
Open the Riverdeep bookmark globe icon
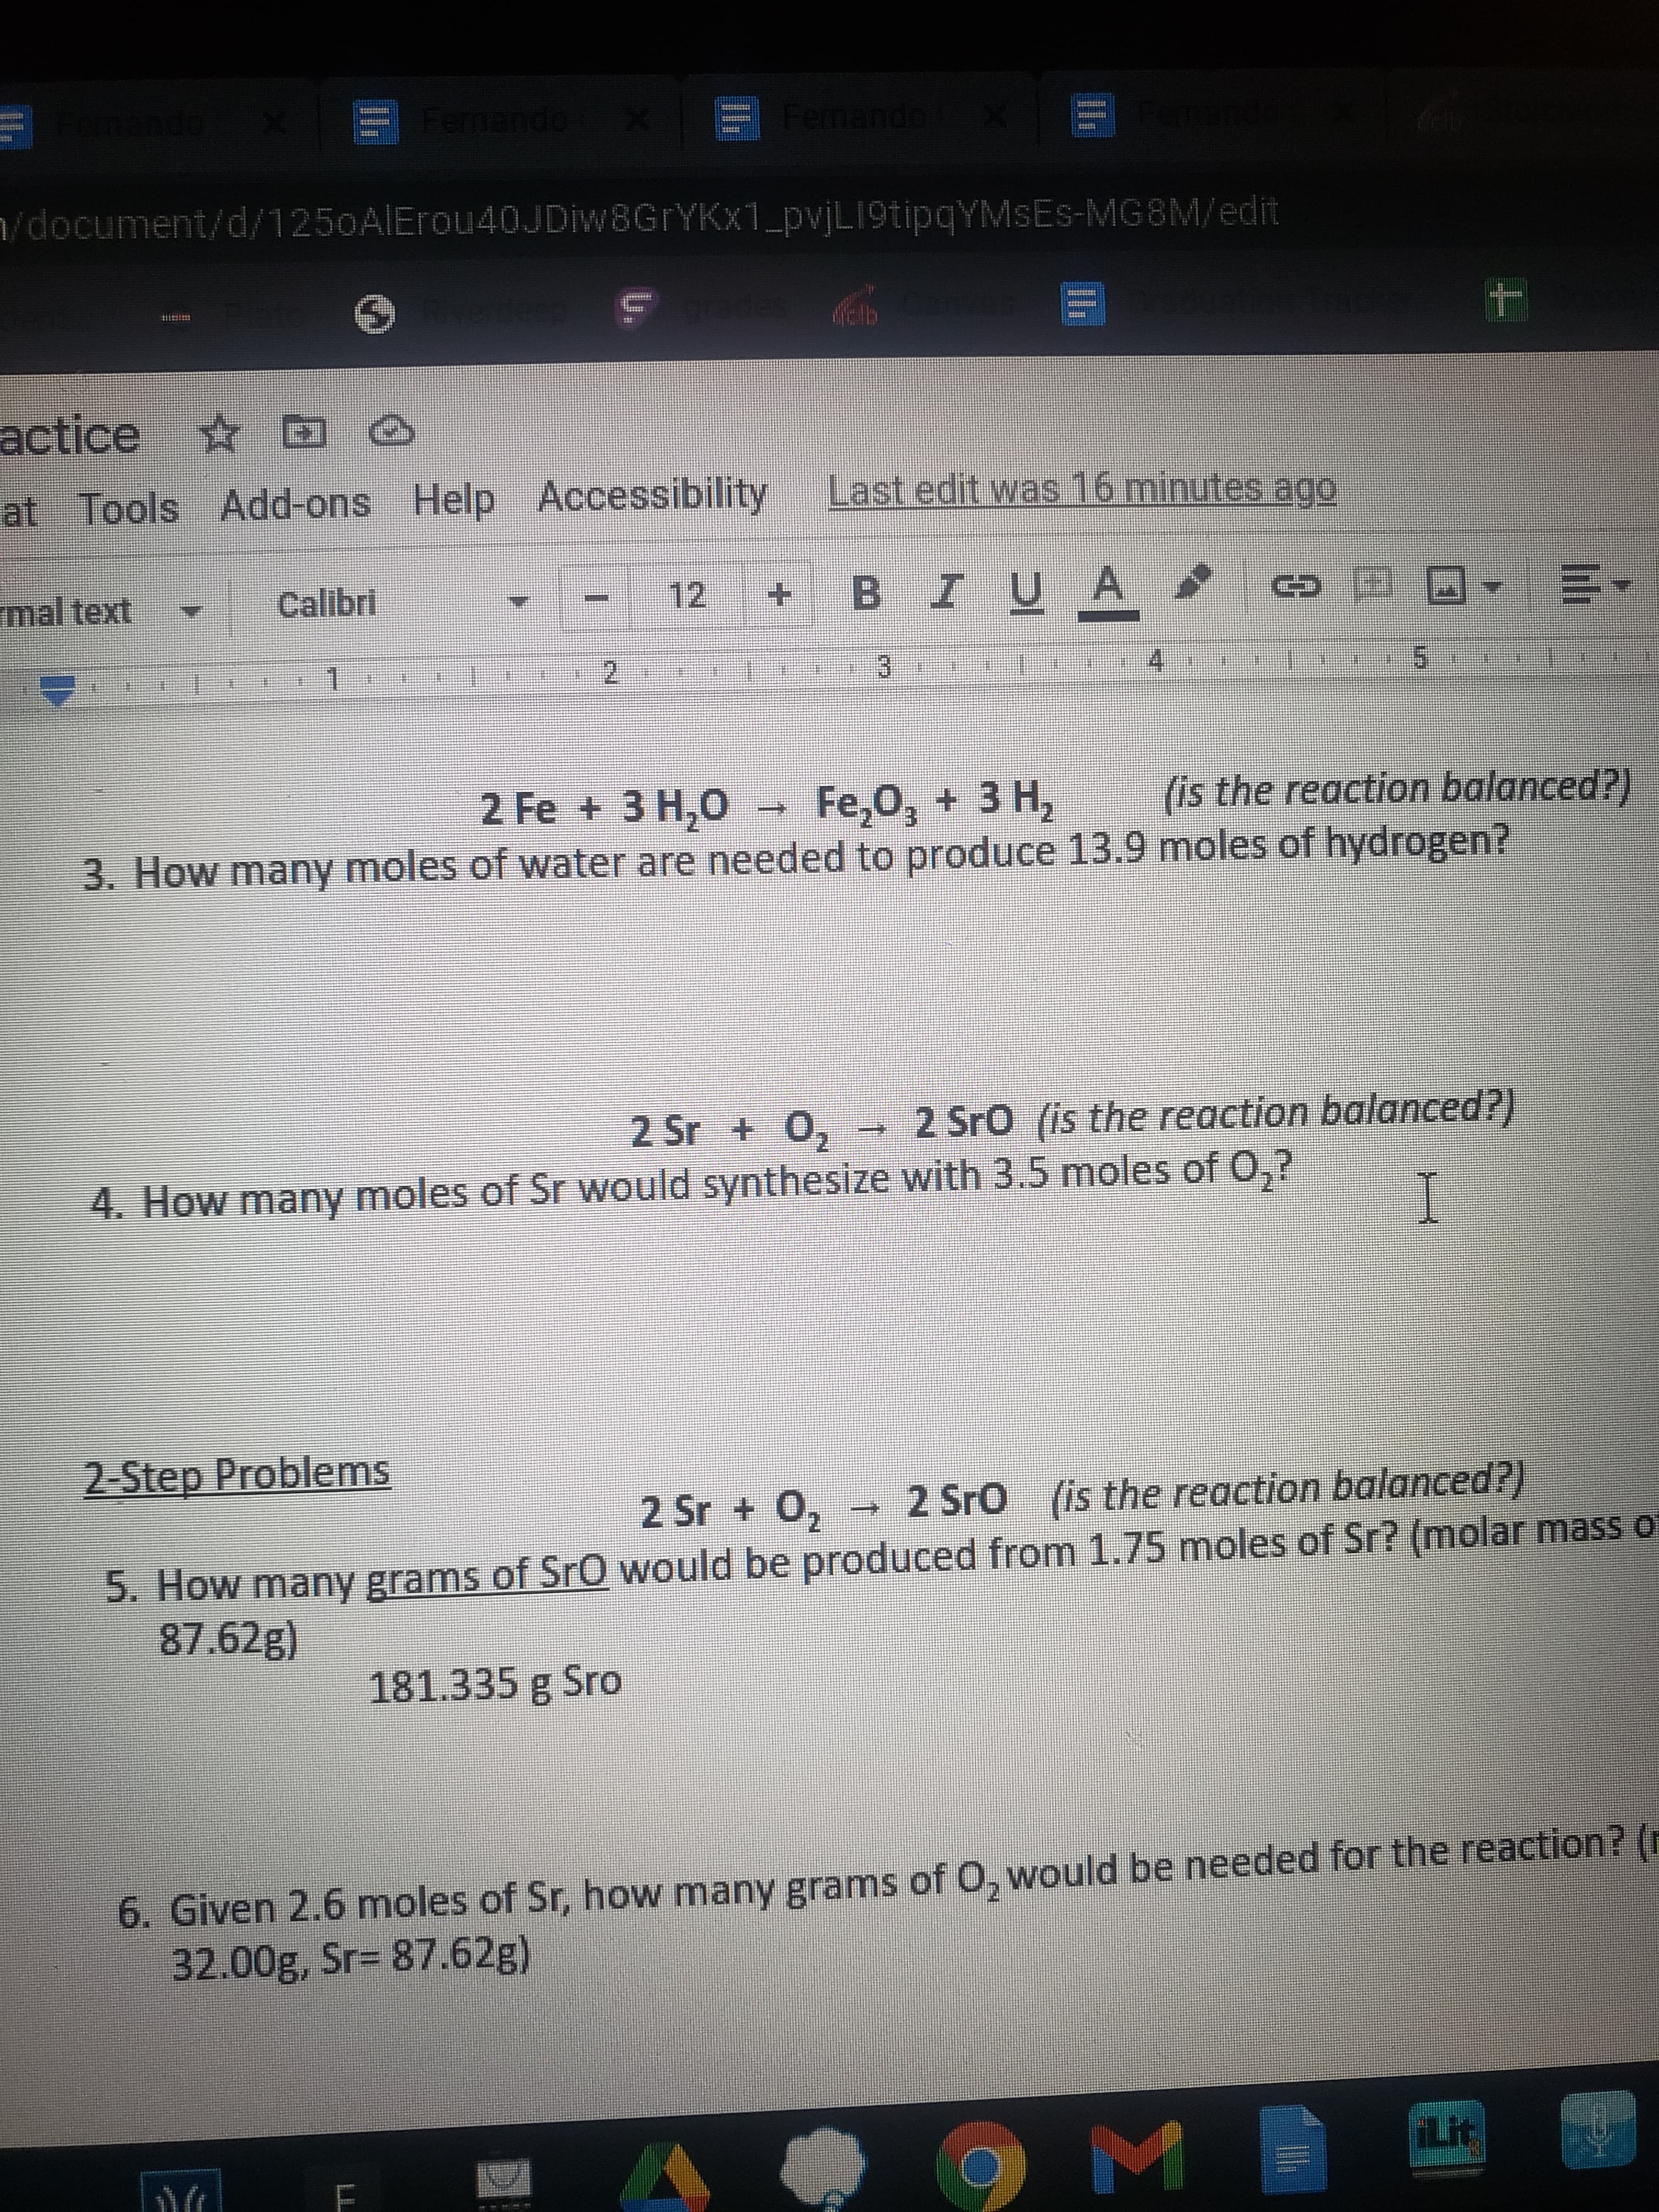tap(376, 314)
